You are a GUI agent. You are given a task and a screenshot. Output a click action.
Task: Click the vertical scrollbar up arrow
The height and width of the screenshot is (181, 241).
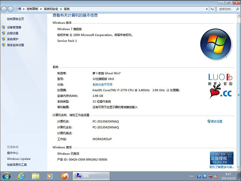(239, 16)
